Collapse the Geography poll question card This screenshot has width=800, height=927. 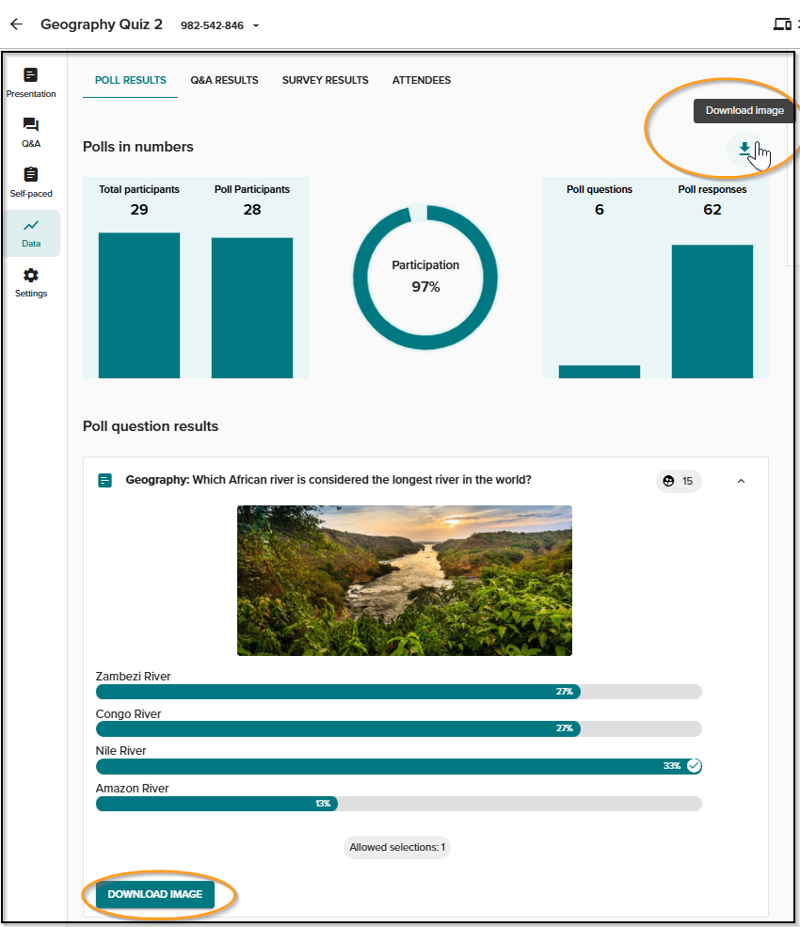click(x=741, y=481)
